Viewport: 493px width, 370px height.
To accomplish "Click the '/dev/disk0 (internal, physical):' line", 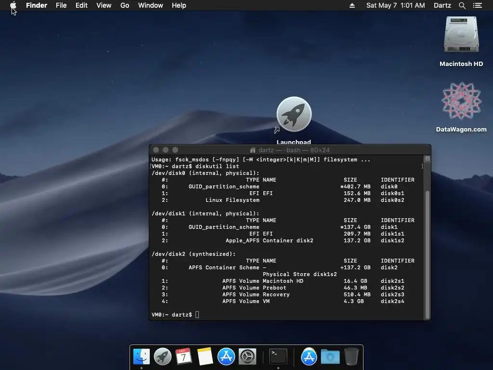I will click(x=206, y=173).
